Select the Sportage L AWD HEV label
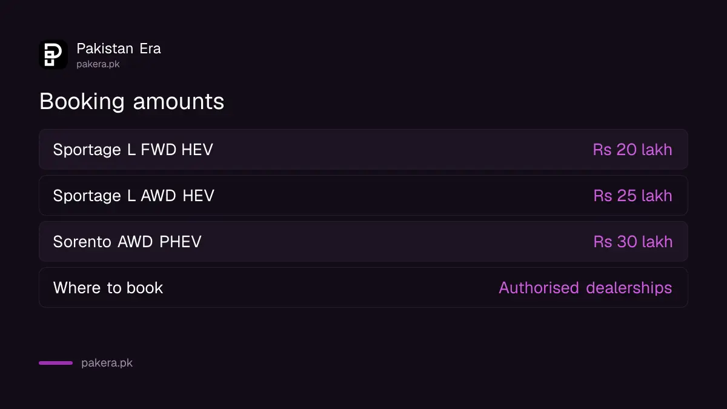 (134, 196)
